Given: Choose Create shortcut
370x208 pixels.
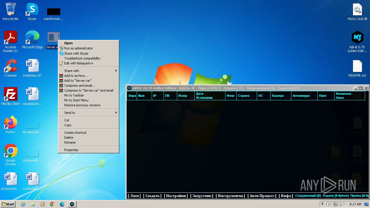Looking at the screenshot, I should 88,133.
